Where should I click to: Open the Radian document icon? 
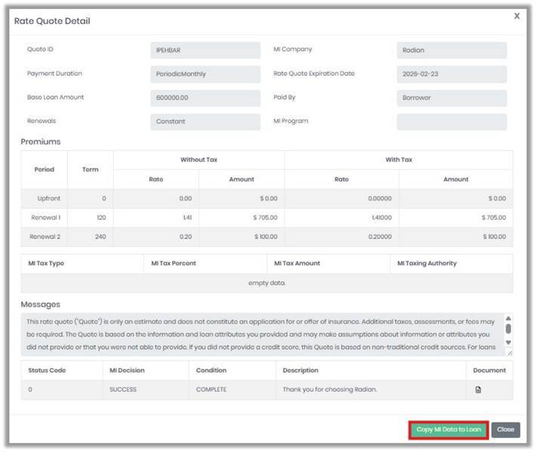tap(478, 389)
